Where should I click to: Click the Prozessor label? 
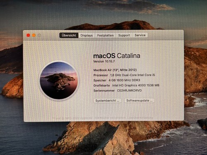101,75
